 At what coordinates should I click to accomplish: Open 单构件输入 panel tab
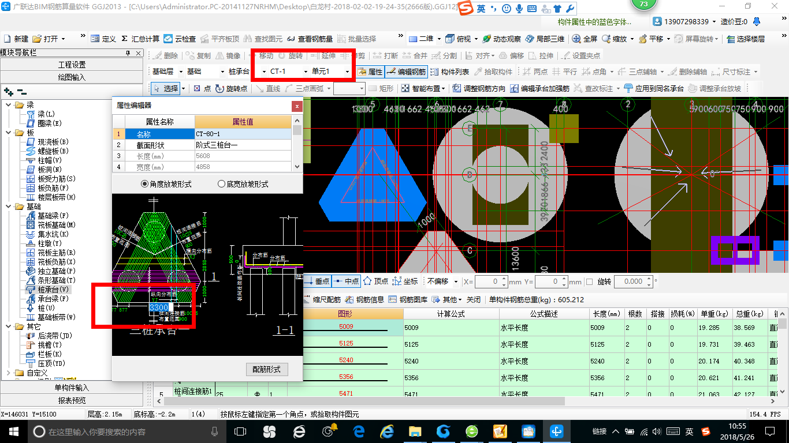72,387
